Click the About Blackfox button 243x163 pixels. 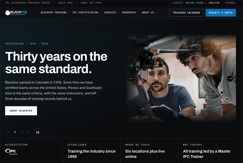pos(21,111)
